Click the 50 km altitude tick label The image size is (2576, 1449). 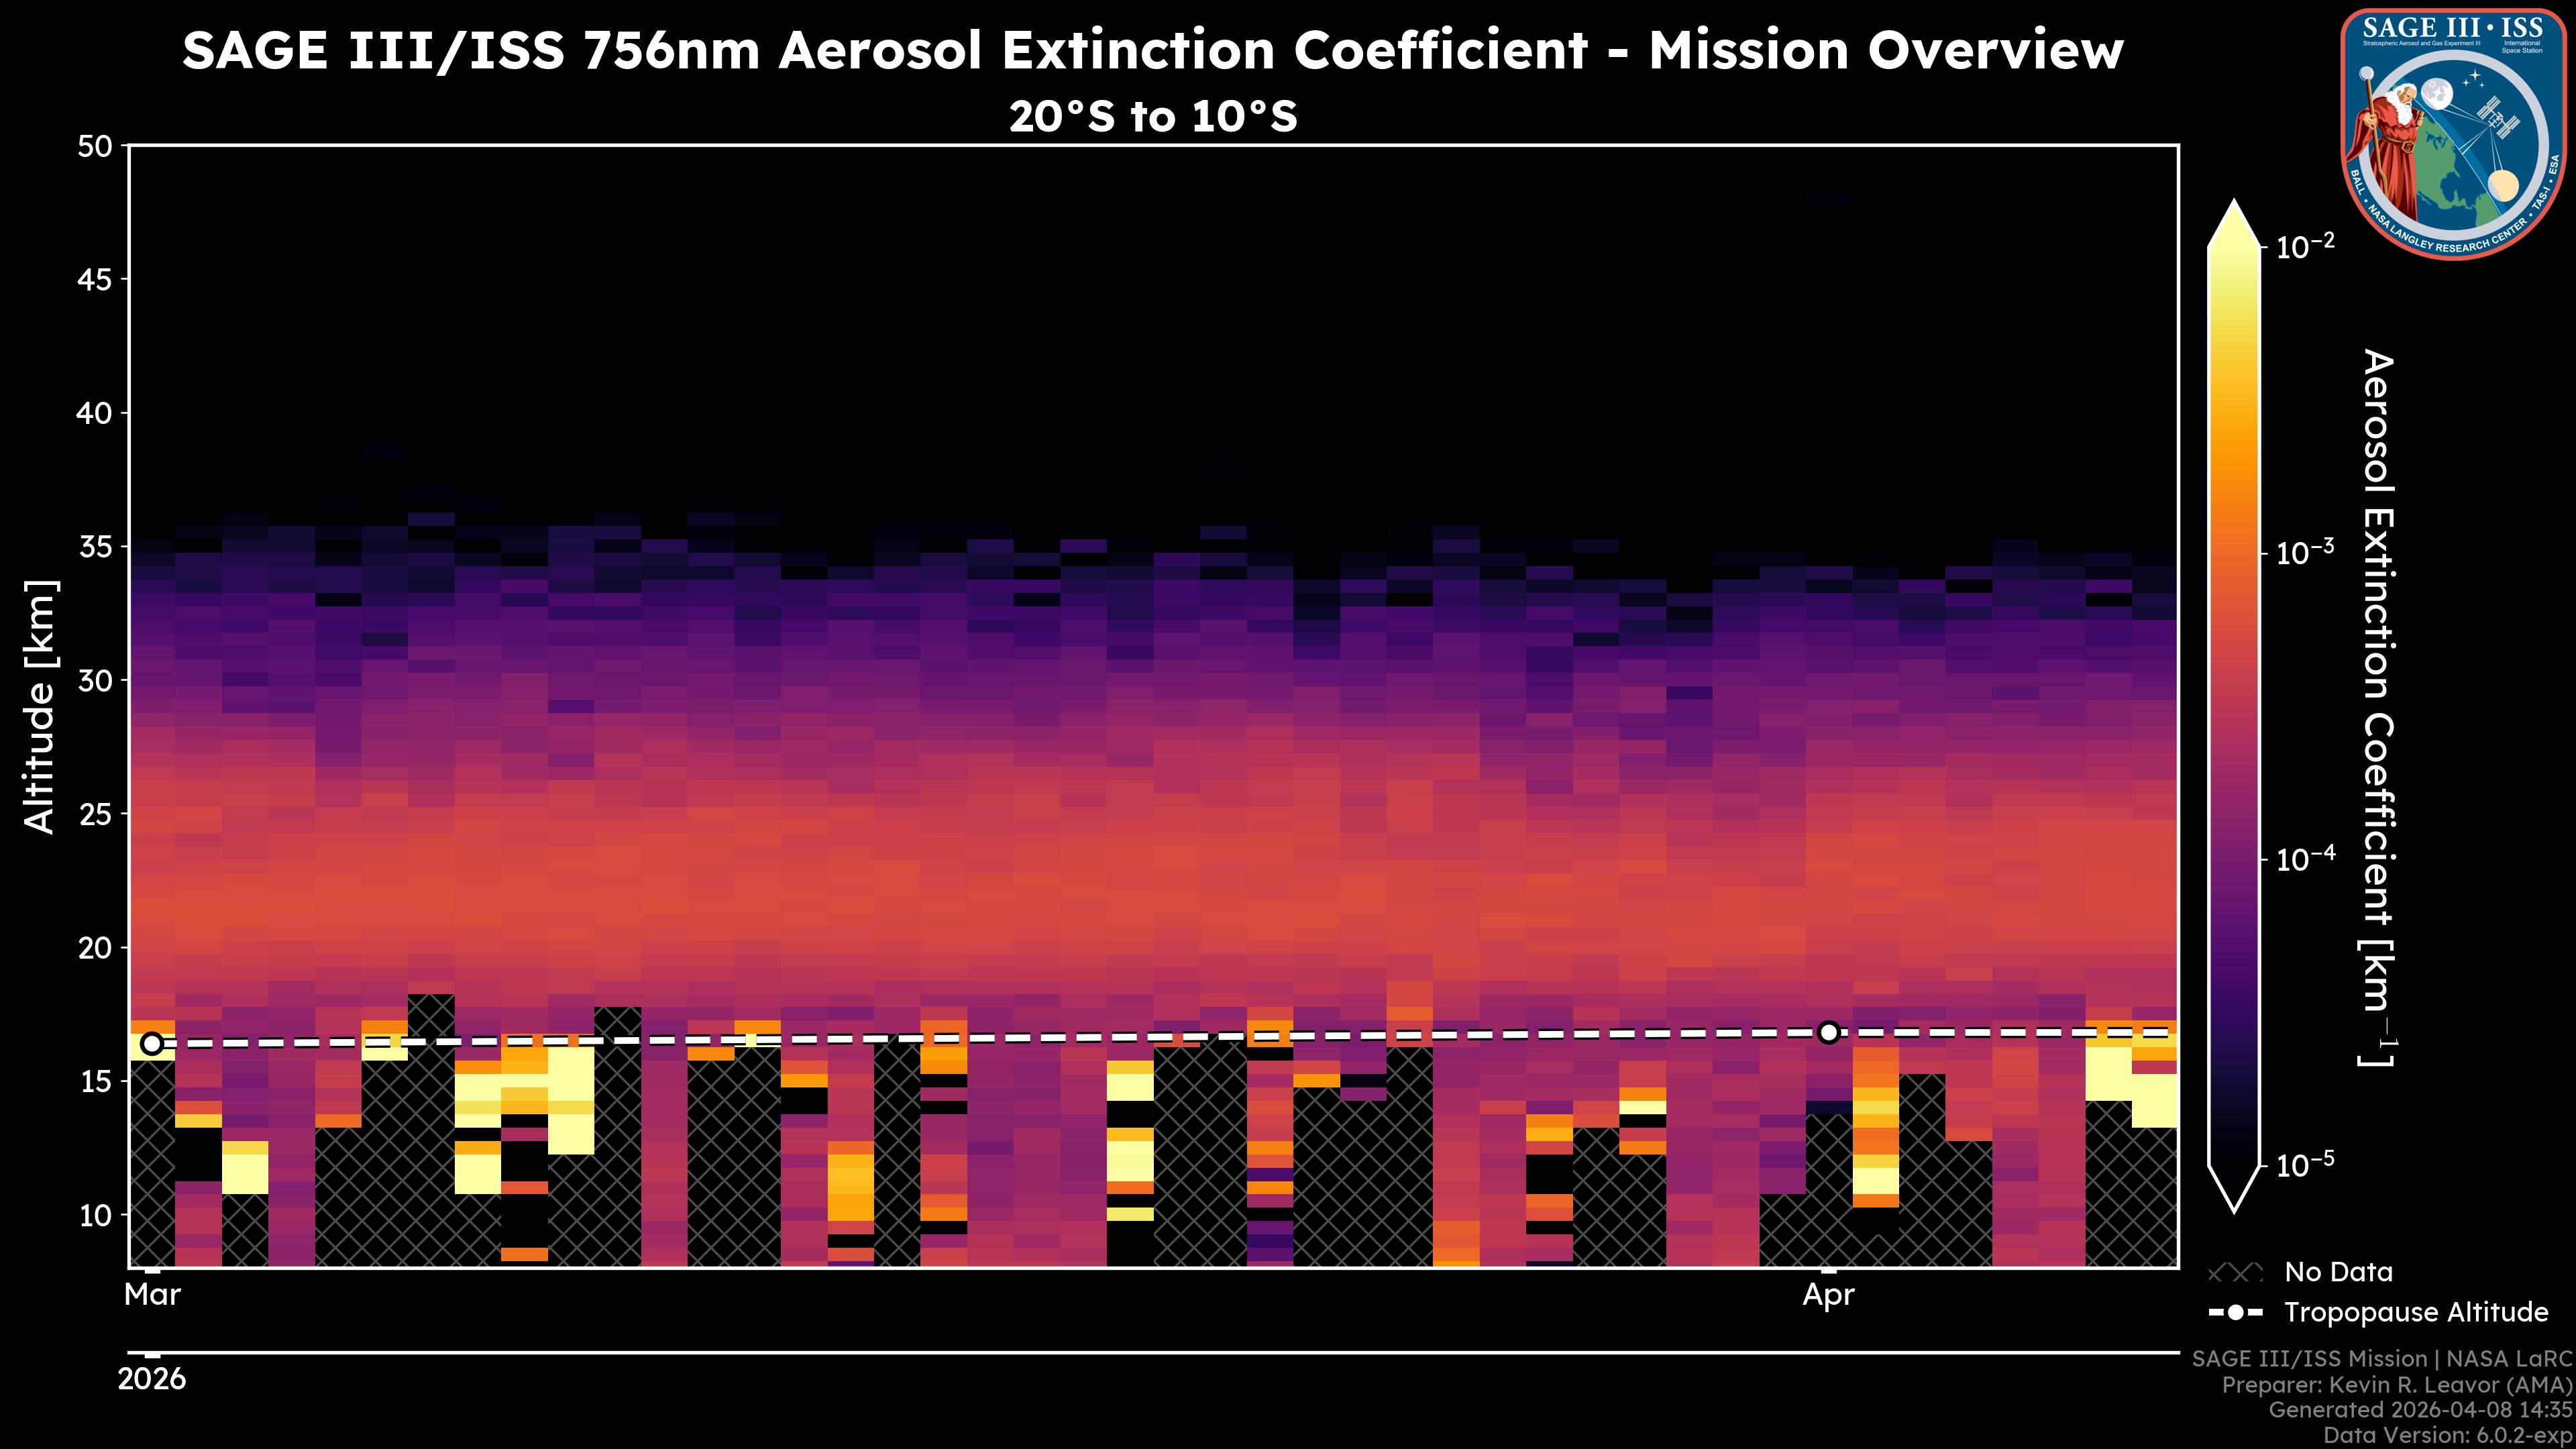tap(95, 147)
